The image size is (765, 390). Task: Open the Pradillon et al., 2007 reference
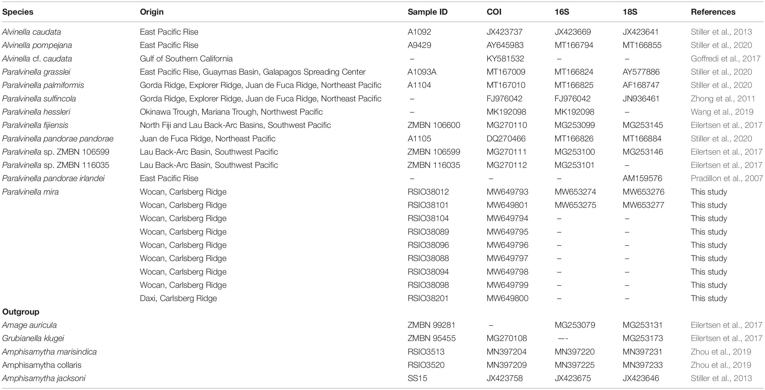coord(727,178)
